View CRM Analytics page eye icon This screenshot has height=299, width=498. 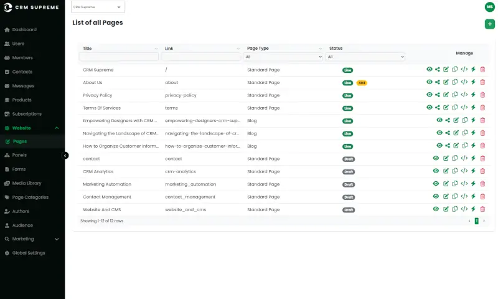click(x=436, y=171)
